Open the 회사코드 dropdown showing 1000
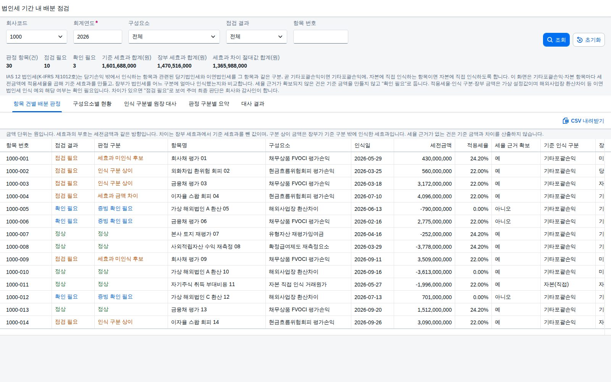The image size is (611, 382). pyautogui.click(x=37, y=37)
